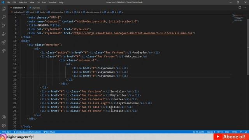
Task: Change language mode via HTML status item
Action: pos(234,132)
